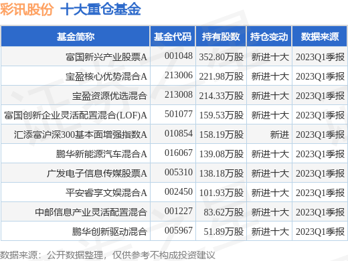Click the 139.08万股 holdings cell
Screen dimensions: 348x261
[222, 154]
